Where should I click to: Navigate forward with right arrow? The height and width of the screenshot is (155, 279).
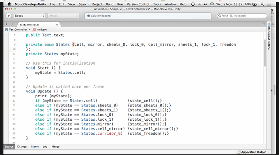point(12,24)
